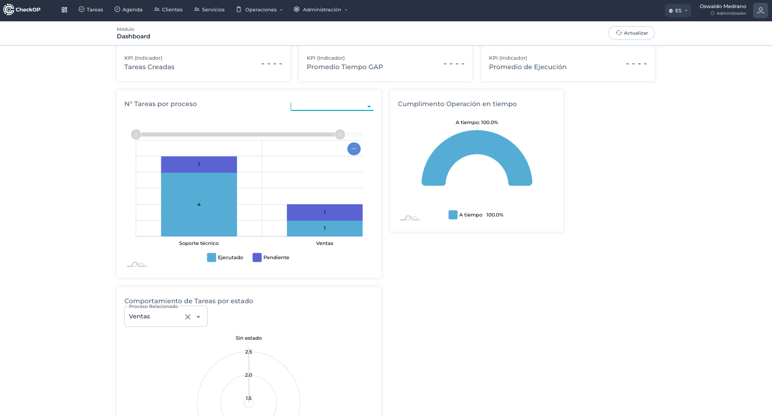Clear the Ventas selection with X icon
The image size is (772, 416).
tap(188, 317)
